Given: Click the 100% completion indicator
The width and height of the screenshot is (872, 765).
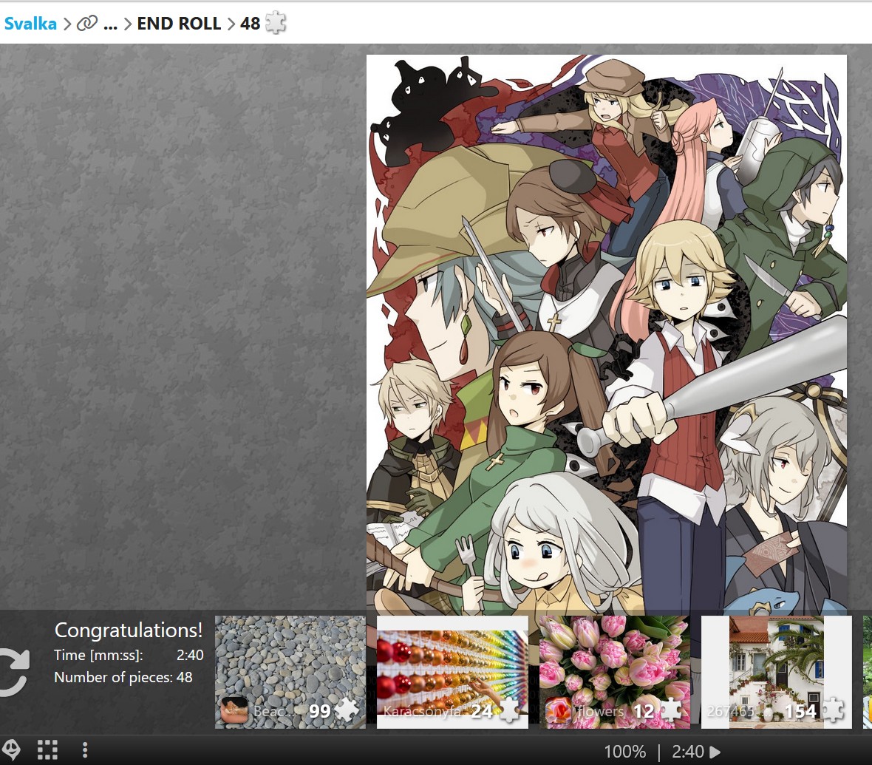Looking at the screenshot, I should pyautogui.click(x=625, y=752).
